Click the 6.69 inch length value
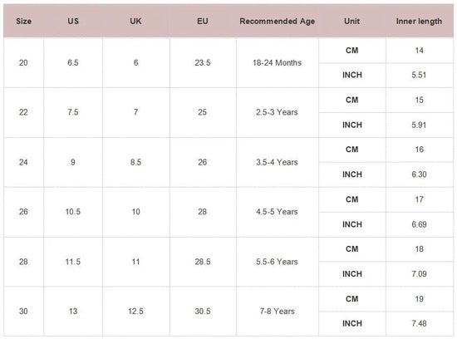 419,224
